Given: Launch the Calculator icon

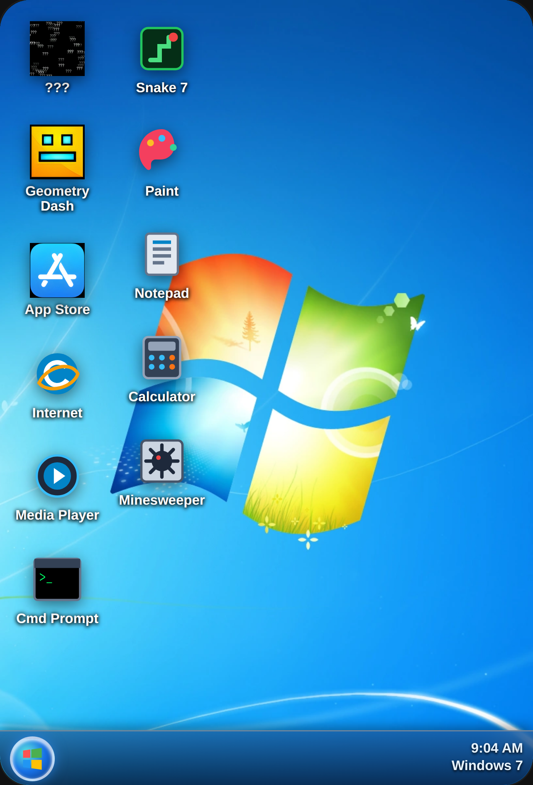Looking at the screenshot, I should (x=162, y=358).
